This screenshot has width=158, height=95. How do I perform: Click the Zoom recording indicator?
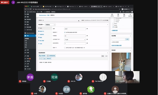[x=5, y=3]
